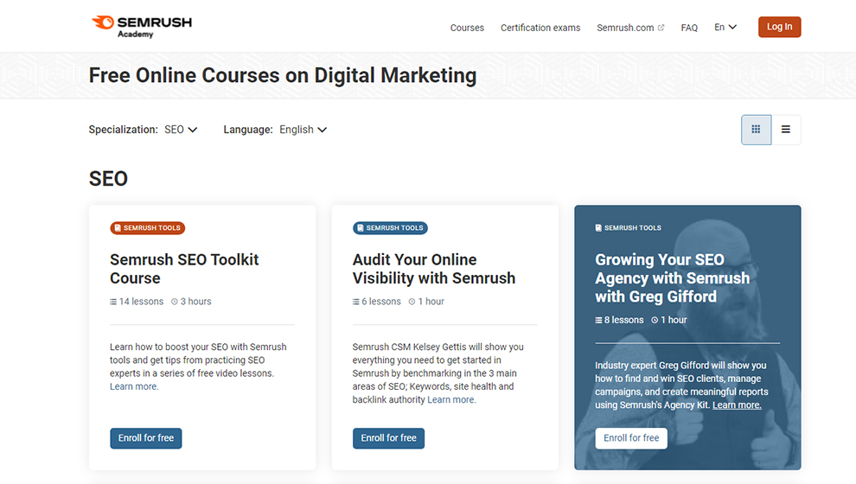Click the 6 lessons label
856x484 pixels.
click(x=377, y=302)
